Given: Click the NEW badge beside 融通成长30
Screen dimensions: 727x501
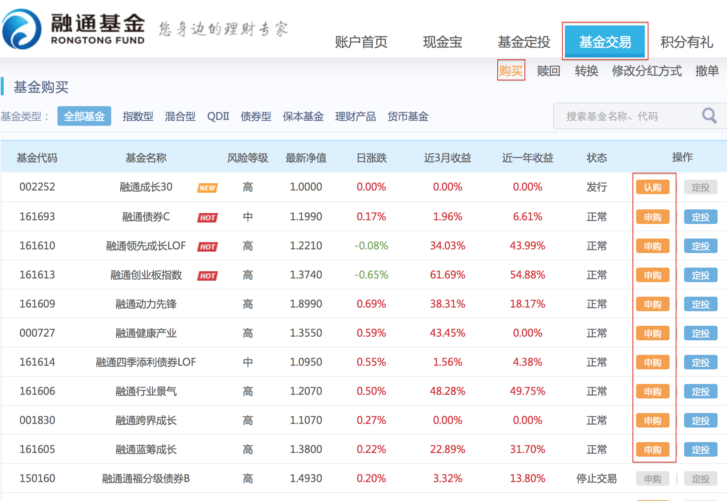Looking at the screenshot, I should [x=208, y=188].
